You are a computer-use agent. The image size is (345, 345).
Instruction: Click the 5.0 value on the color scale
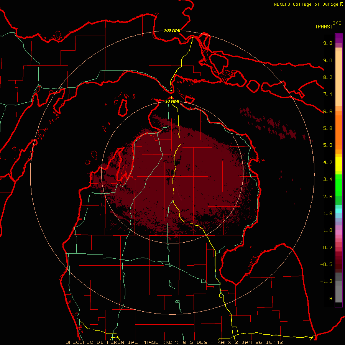click(x=328, y=145)
